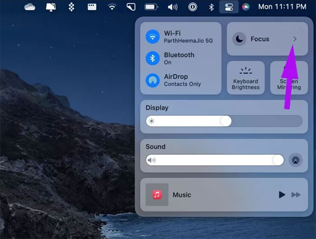Expand Focus options with chevron arrow
Screen dimensions: 316x239
pos(295,39)
